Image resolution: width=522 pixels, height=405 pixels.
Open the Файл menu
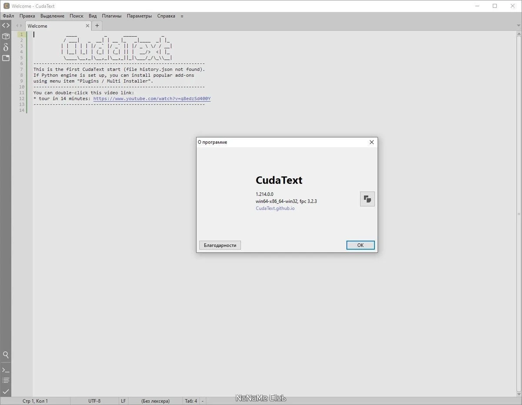click(8, 16)
